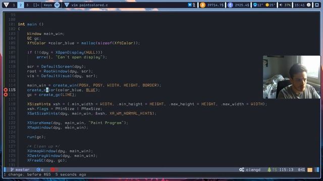Switch to workspace 2

tap(20, 5)
